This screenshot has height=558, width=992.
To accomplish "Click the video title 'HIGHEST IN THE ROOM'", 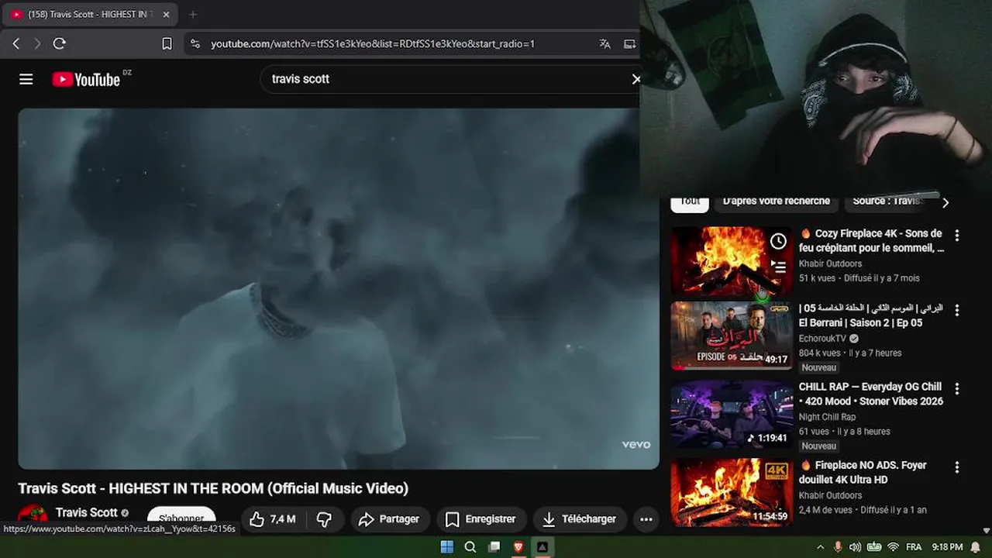I will 213,488.
